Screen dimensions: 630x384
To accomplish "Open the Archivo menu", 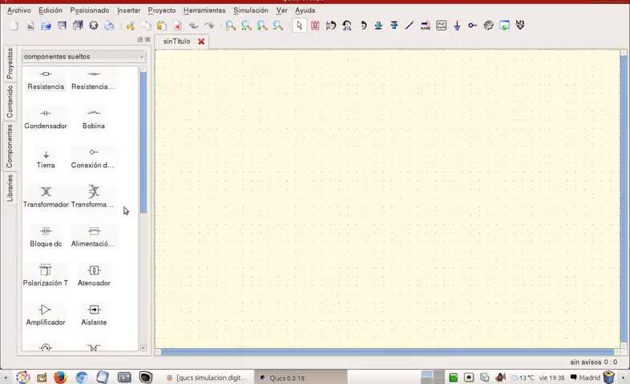I will tap(19, 10).
